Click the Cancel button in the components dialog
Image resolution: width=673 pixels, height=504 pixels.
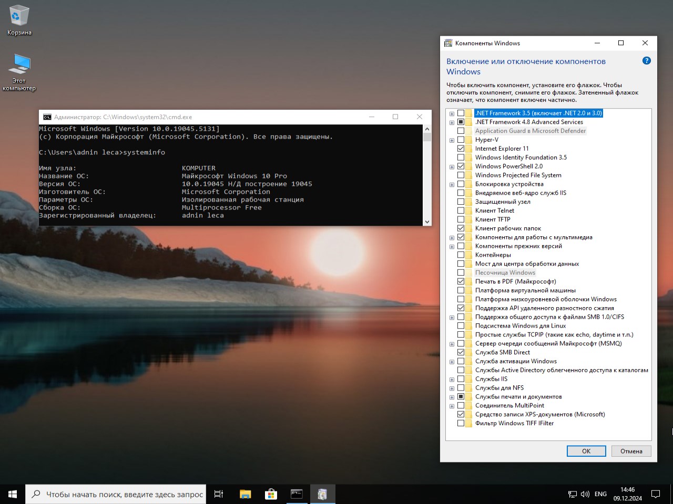pos(631,451)
